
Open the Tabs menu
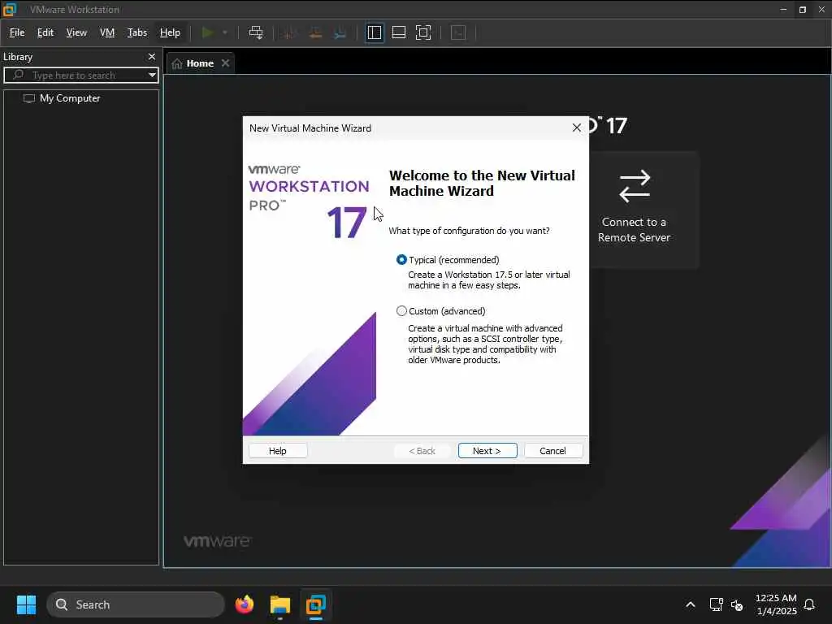pos(136,32)
